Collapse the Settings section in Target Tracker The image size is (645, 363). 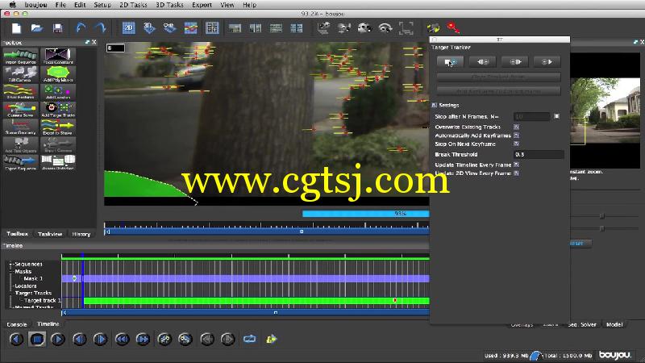434,106
